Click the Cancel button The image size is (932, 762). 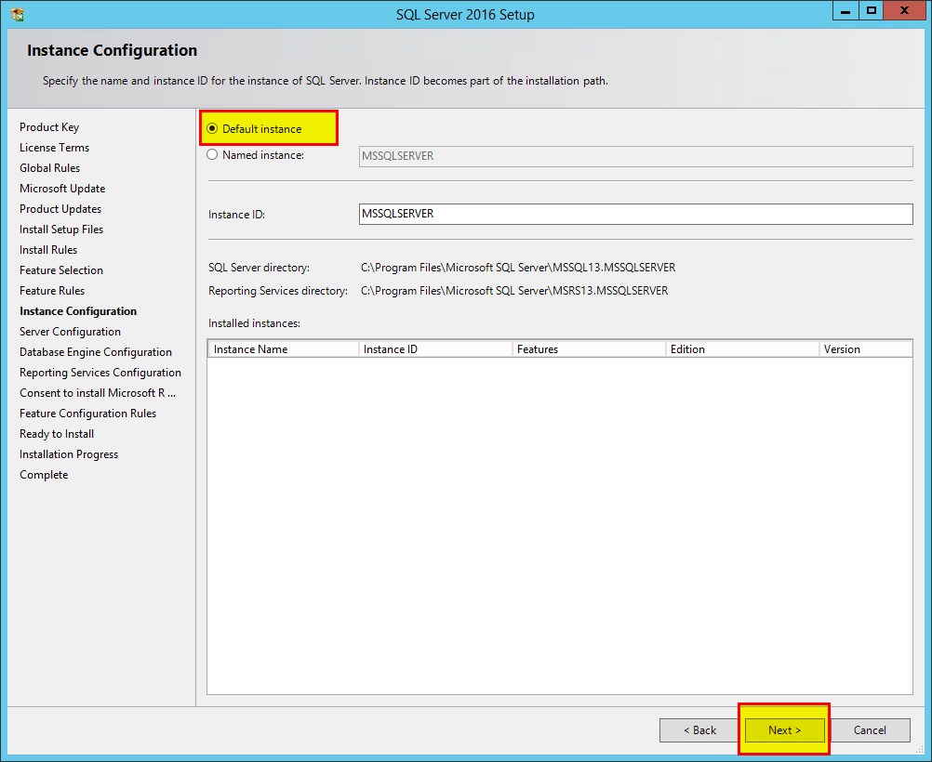(869, 729)
